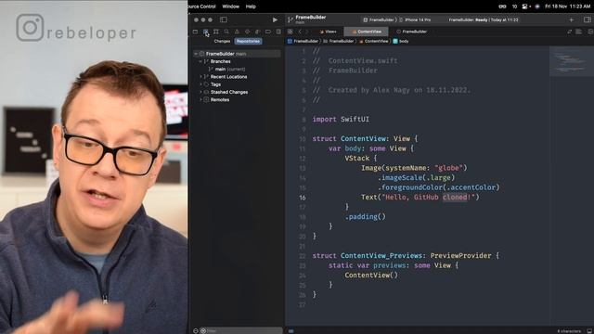This screenshot has width=594, height=334.
Task: Click the ContentView file breadcrumb
Action: (x=373, y=41)
